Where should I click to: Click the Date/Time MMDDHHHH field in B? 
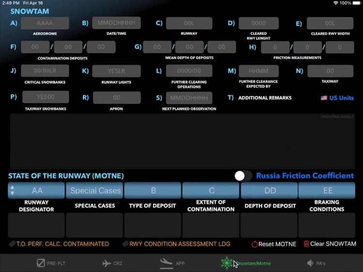click(x=116, y=23)
